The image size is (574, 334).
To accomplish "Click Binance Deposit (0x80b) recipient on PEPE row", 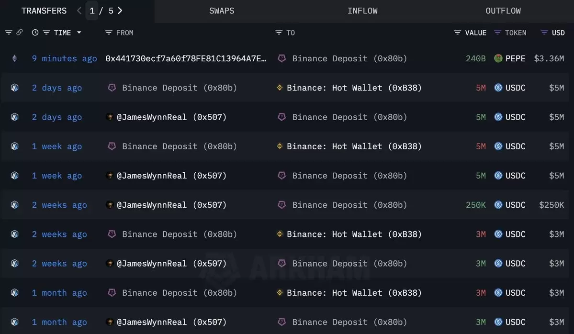I will pyautogui.click(x=349, y=58).
